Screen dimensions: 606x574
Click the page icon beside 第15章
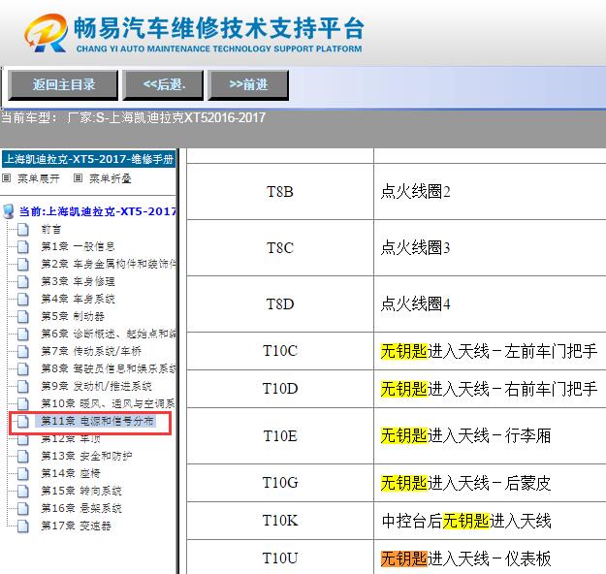click(x=23, y=491)
